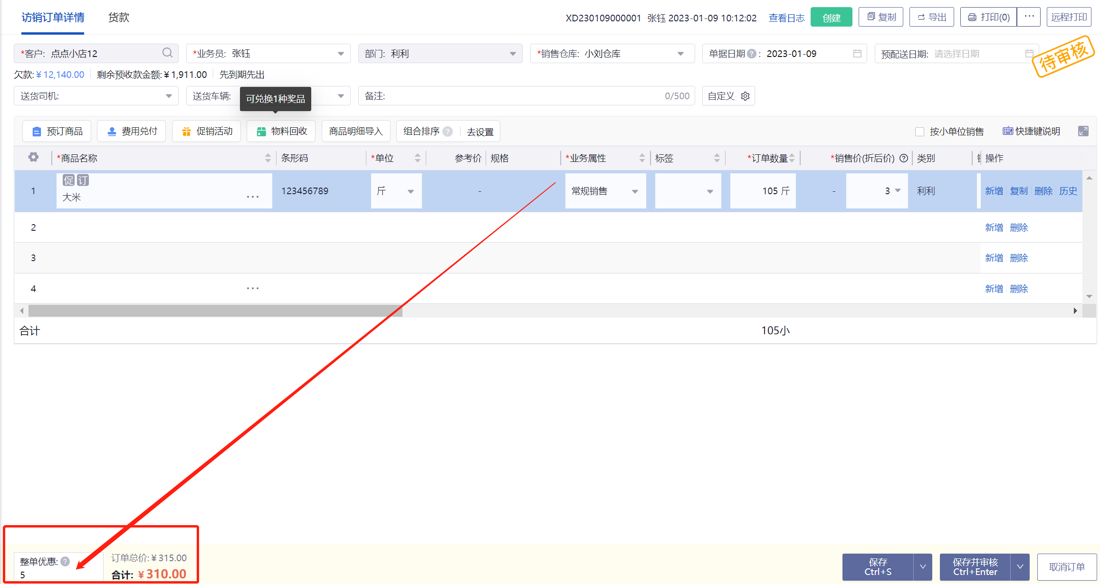Click the 商品明细导入 button

[356, 132]
